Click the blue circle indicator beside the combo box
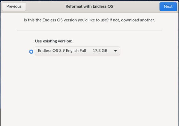Image resolution: width=179 pixels, height=126 pixels. [31, 51]
